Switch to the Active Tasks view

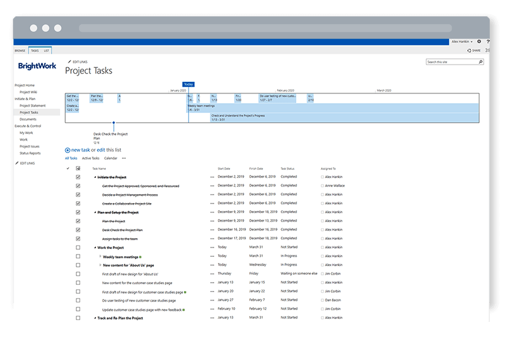90,158
